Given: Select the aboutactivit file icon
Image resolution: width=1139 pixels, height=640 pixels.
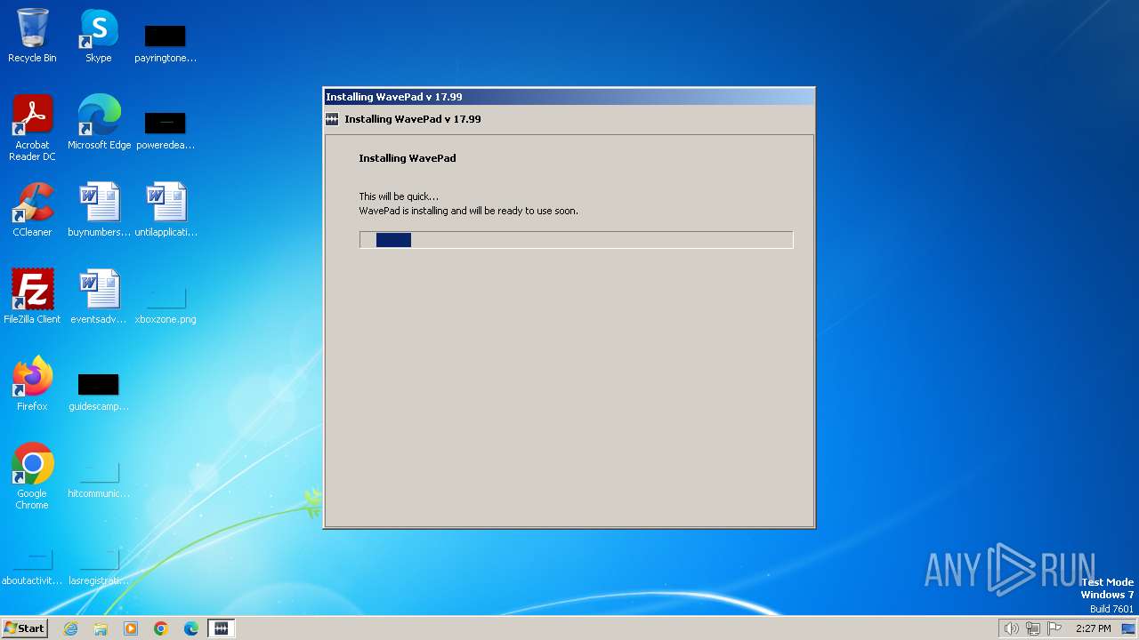Looking at the screenshot, I should coord(32,567).
